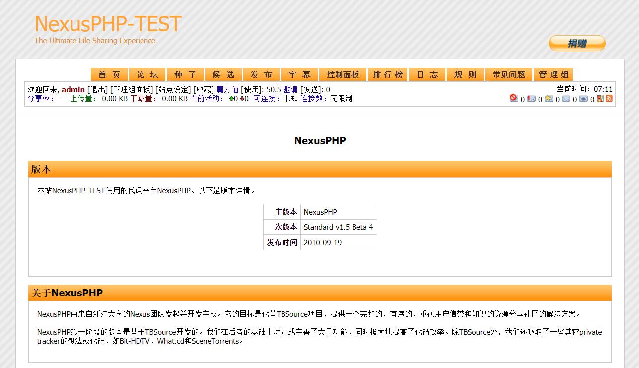Click the Standard v1.5 Beta 4 cell
Image resolution: width=639 pixels, height=368 pixels.
339,227
